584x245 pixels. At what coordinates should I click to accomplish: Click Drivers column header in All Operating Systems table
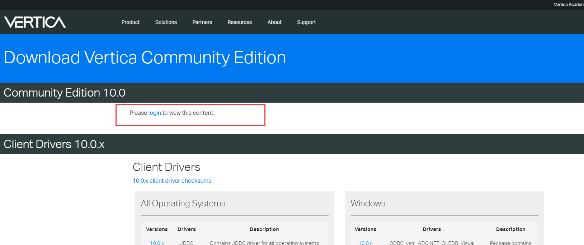pos(187,229)
